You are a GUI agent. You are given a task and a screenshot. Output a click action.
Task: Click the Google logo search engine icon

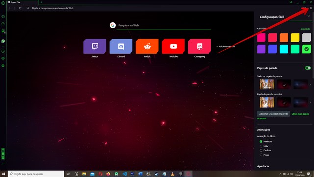[x=113, y=25]
